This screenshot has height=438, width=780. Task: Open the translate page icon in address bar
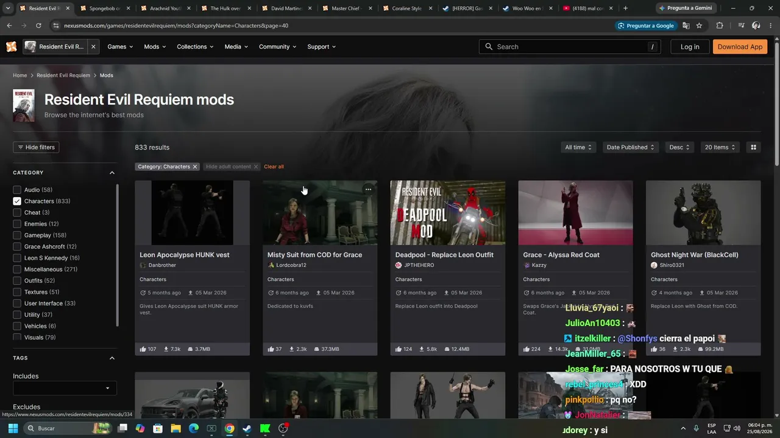[x=686, y=26]
